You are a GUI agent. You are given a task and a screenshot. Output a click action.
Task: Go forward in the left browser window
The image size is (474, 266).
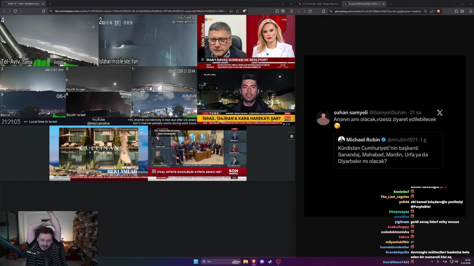pyautogui.click(x=9, y=11)
